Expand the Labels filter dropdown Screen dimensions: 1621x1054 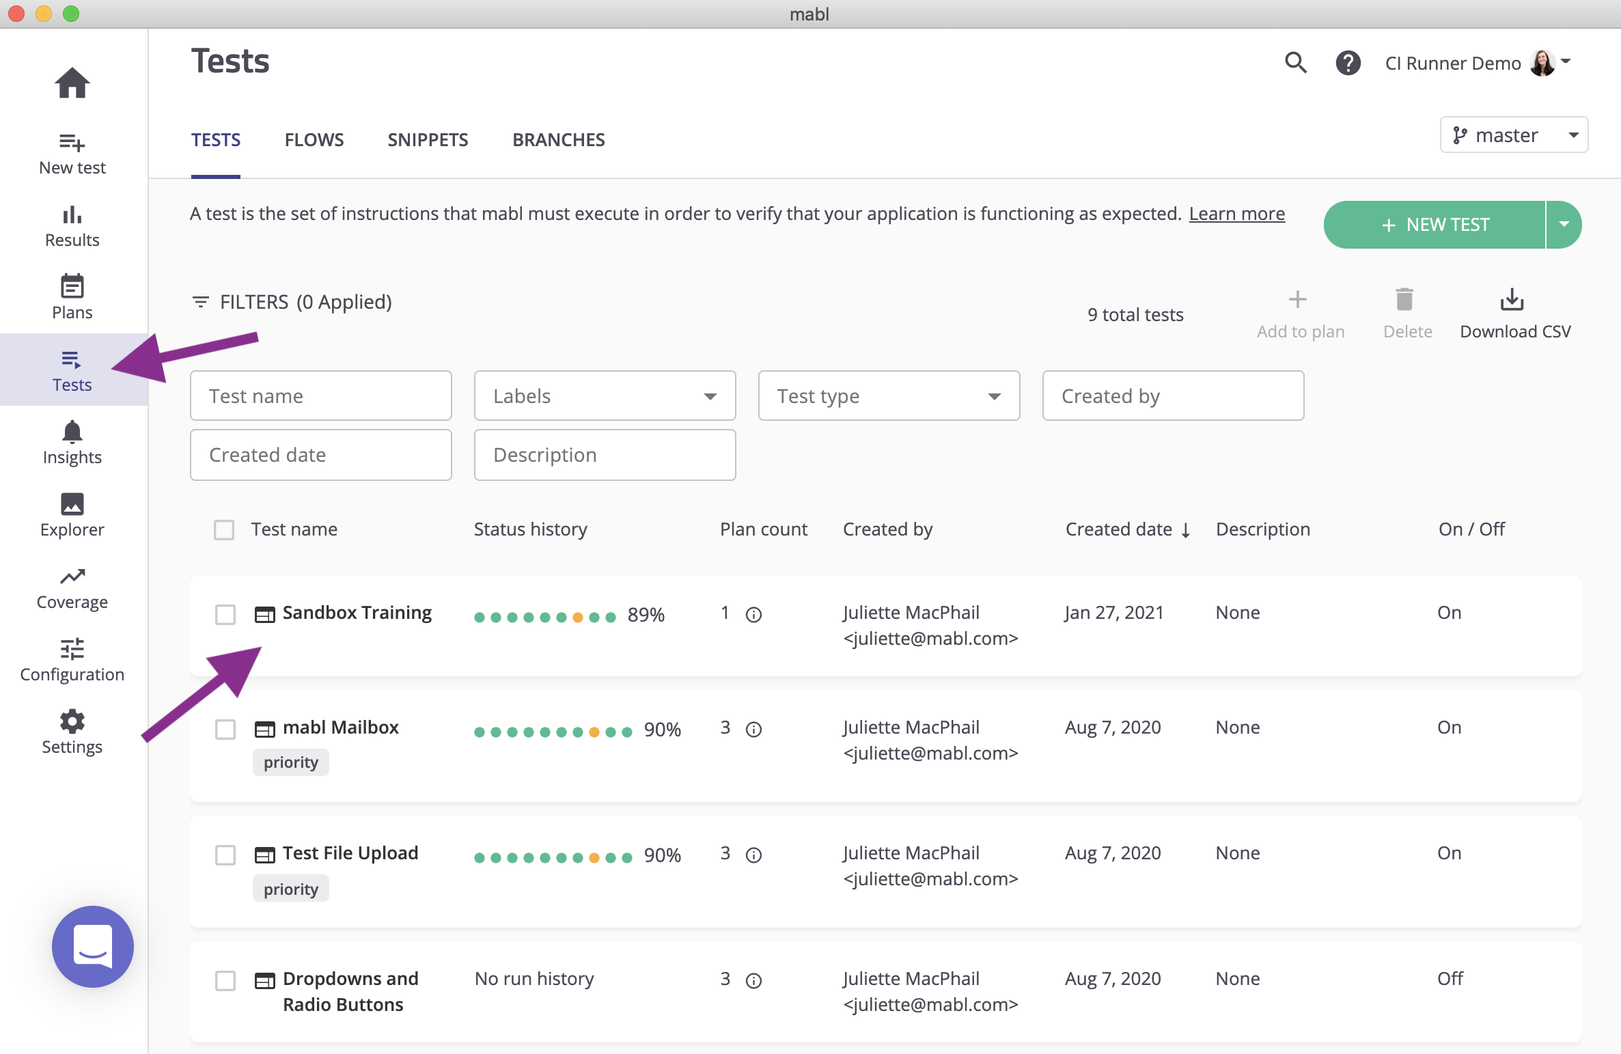[x=604, y=396]
